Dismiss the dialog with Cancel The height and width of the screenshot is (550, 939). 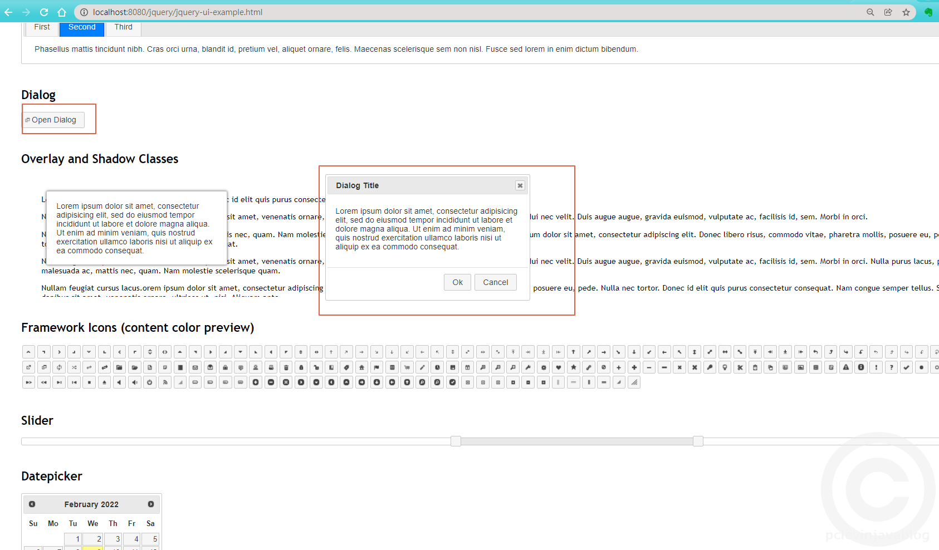[x=495, y=282]
